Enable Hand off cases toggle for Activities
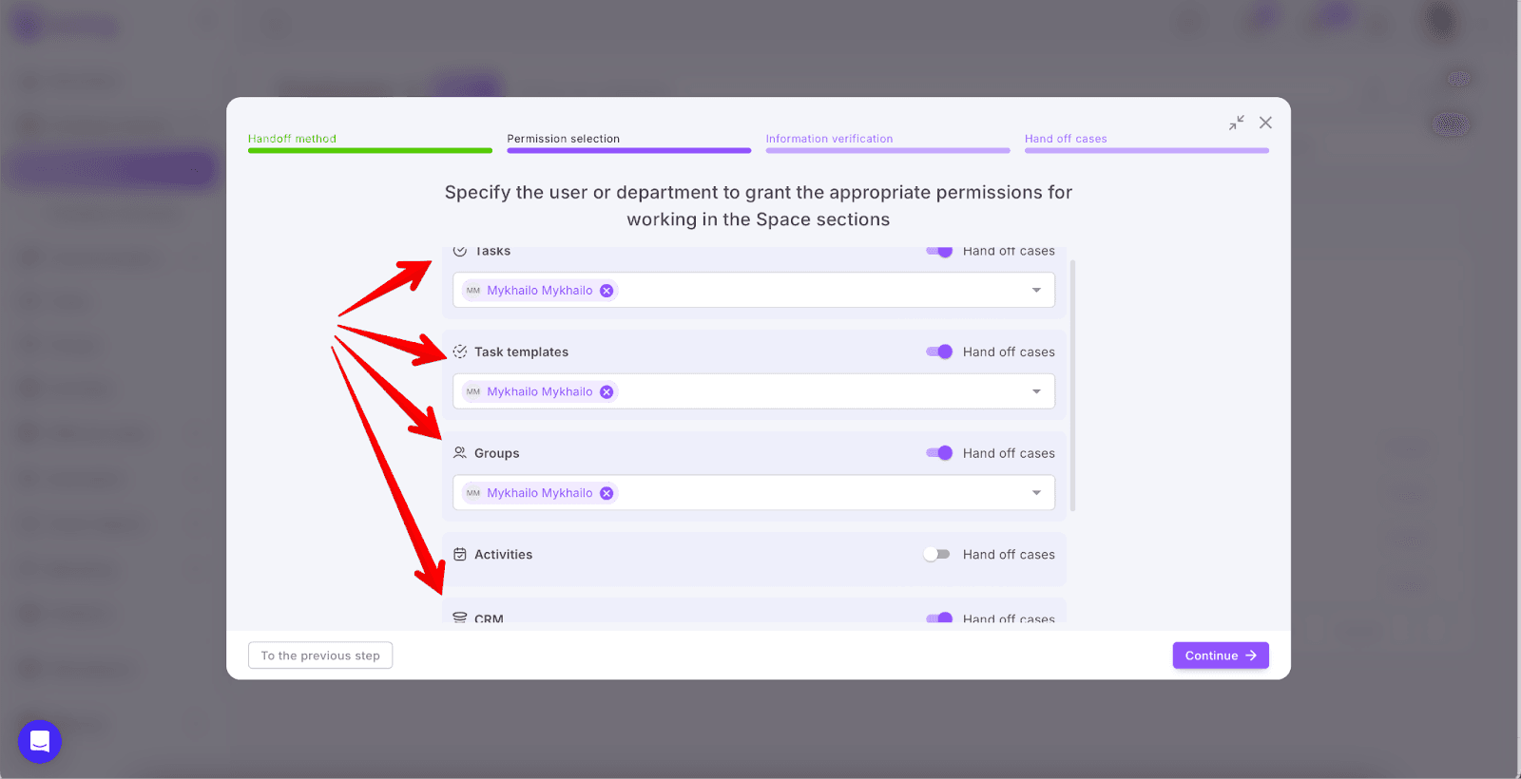 [x=936, y=555]
